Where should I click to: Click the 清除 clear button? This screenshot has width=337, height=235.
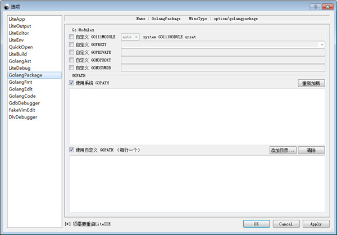pyautogui.click(x=311, y=150)
